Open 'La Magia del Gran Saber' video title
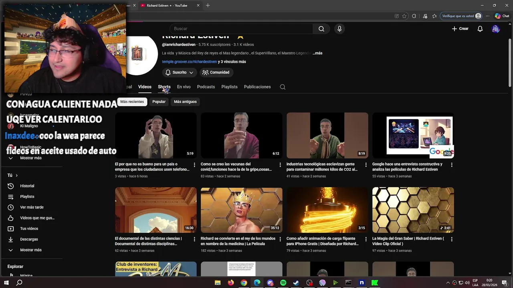Image resolution: width=513 pixels, height=288 pixels. [408, 241]
